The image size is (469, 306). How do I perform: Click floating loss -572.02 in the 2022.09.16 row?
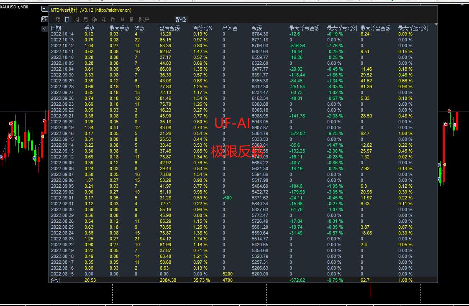297,134
